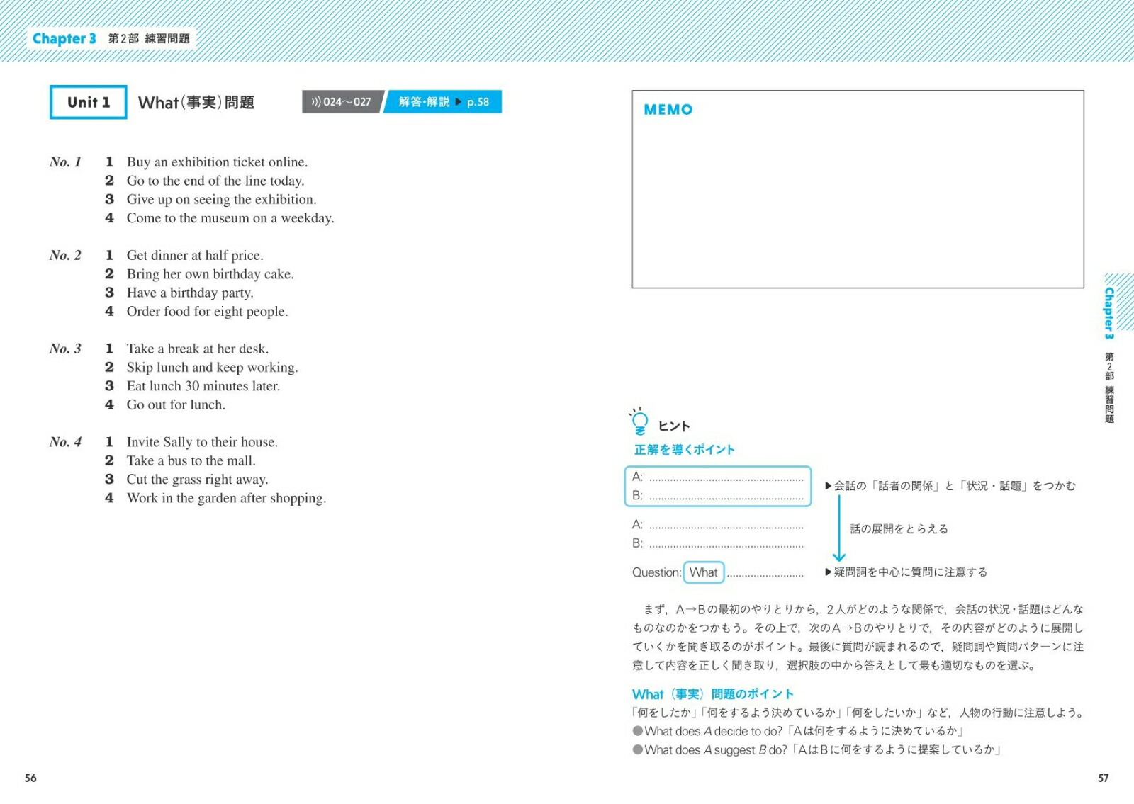Viewport: 1134px width, 804px height.
Task: Choose answer 'Cut the grass right away'
Action: coord(197,480)
